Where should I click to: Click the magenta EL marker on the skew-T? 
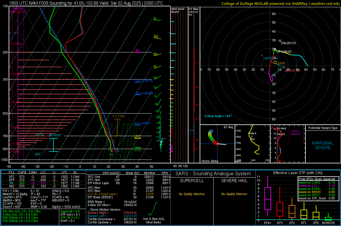coord(138,51)
